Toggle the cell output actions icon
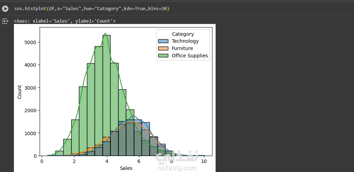 [5, 21]
